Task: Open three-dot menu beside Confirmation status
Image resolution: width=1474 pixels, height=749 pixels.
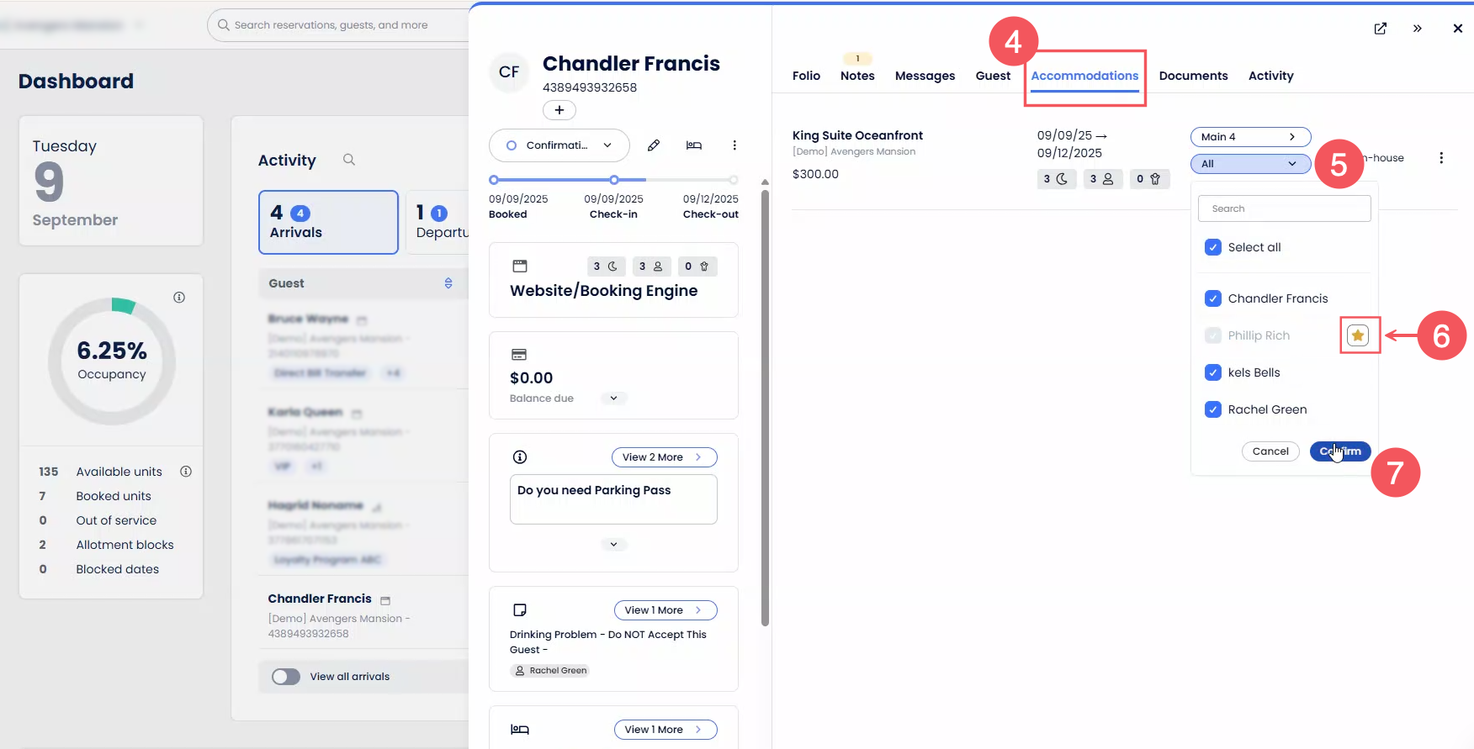Action: [x=734, y=145]
